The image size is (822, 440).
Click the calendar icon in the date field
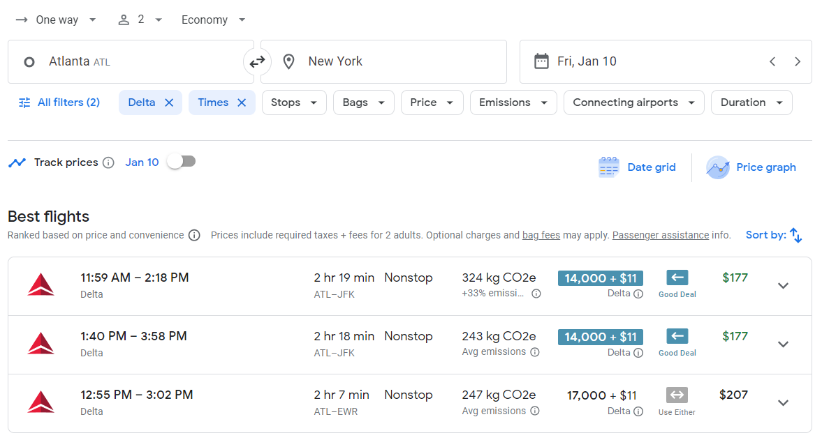click(x=541, y=61)
